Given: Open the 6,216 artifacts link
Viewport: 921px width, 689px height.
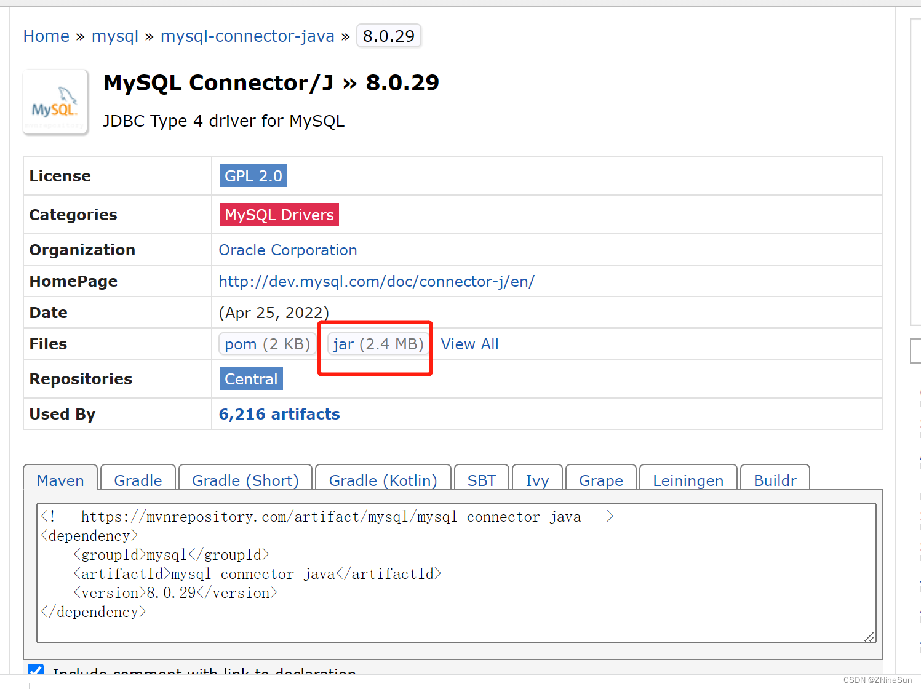Looking at the screenshot, I should [279, 414].
